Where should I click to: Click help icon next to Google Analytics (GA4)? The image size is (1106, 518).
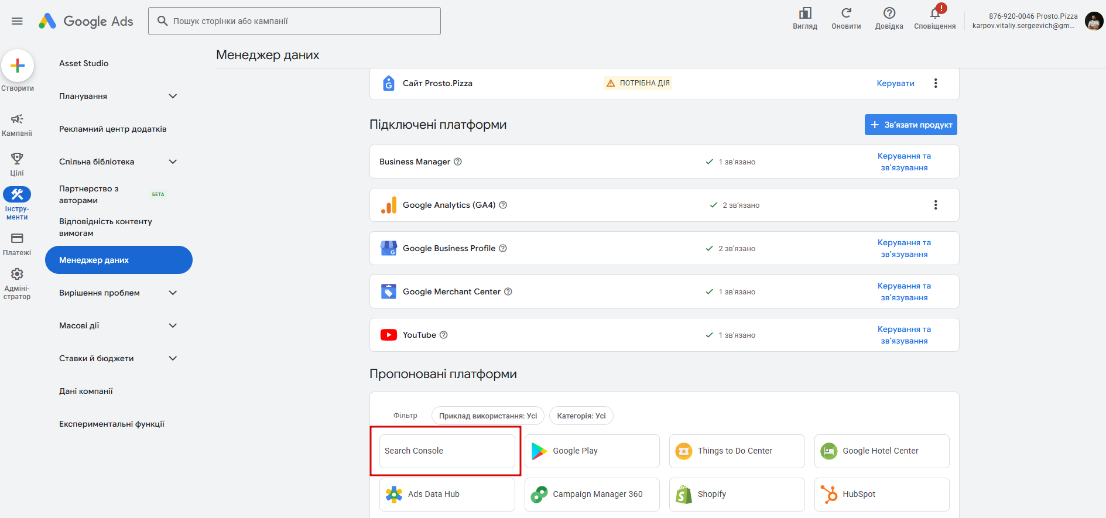pos(503,205)
